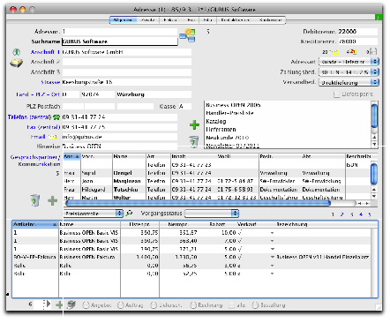
Task: Click down arrow of the Katalog list scrollbar
Action: click(374, 144)
